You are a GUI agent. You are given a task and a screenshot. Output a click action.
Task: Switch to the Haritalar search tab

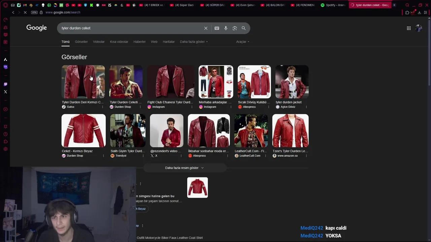tap(169, 42)
